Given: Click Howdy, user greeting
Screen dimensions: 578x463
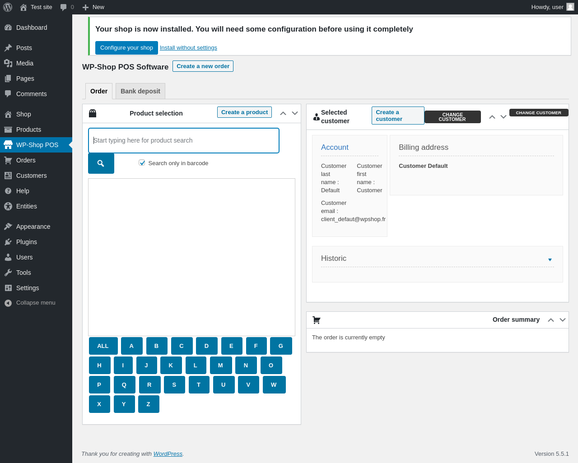Looking at the screenshot, I should coord(547,7).
